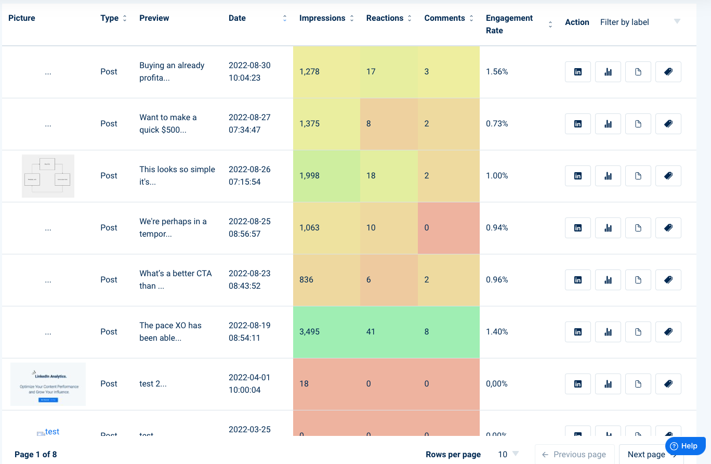The image size is (711, 464).
Task: Open document icon for 'This looks so simple' post
Action: 638,176
